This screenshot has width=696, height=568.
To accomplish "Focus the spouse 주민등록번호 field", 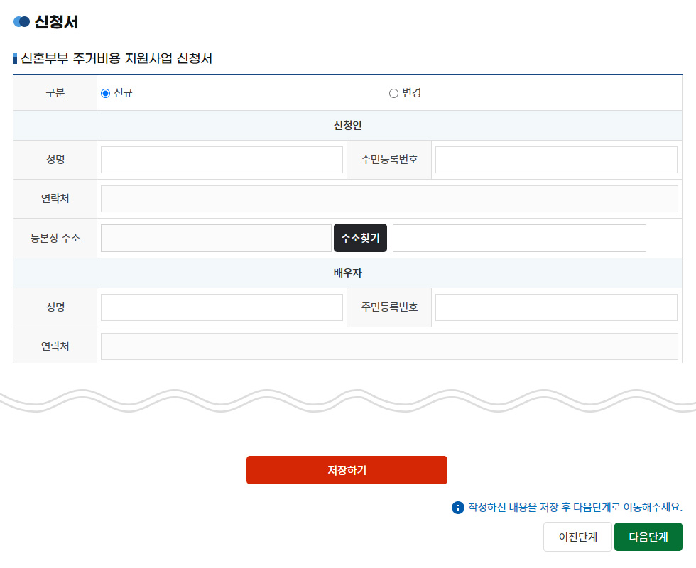I will (556, 307).
